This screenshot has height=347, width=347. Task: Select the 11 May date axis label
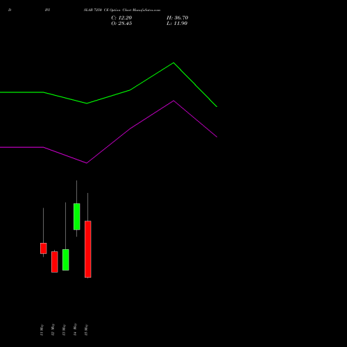(42, 330)
